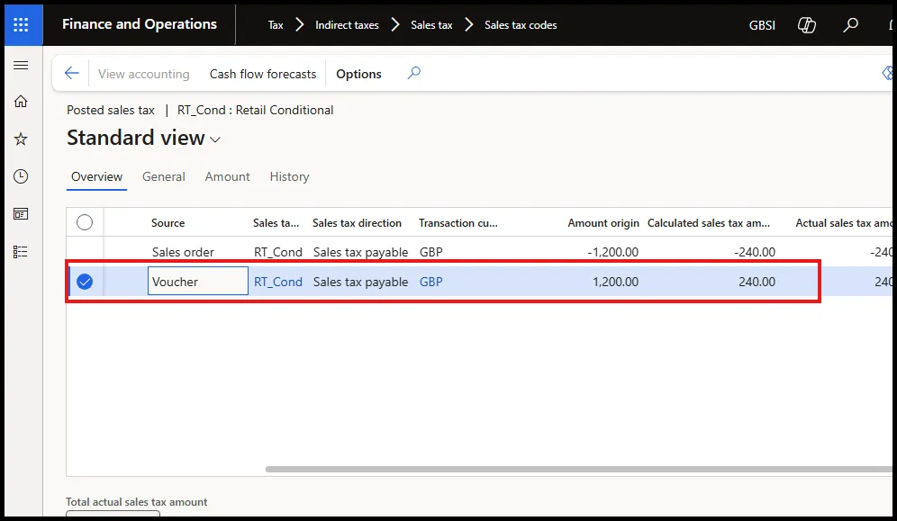Click the horizontal grid scrollbar
The width and height of the screenshot is (897, 521).
(x=578, y=469)
